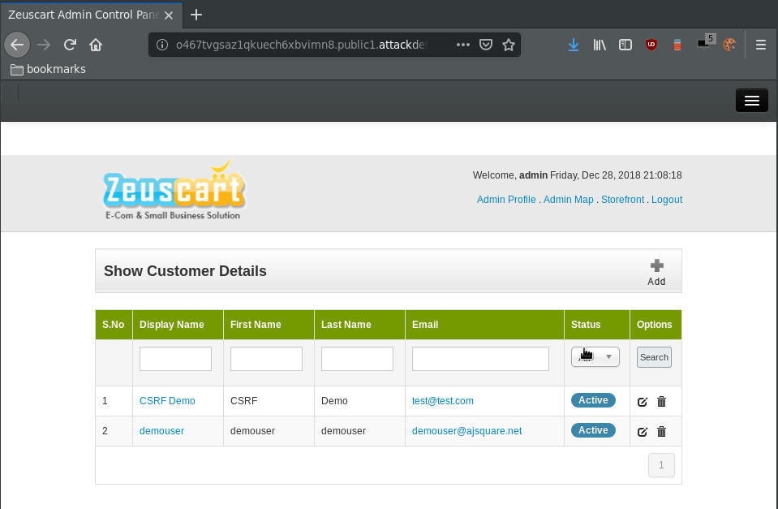The image size is (778, 509).
Task: Click the 'Show Customer Details' heading
Action: coord(185,271)
